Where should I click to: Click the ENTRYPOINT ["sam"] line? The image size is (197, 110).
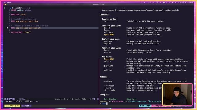pos(21,32)
